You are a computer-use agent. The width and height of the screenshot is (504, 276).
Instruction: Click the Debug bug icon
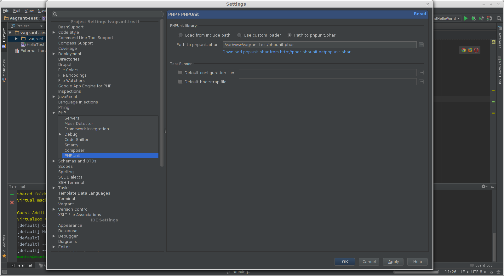coord(473,19)
